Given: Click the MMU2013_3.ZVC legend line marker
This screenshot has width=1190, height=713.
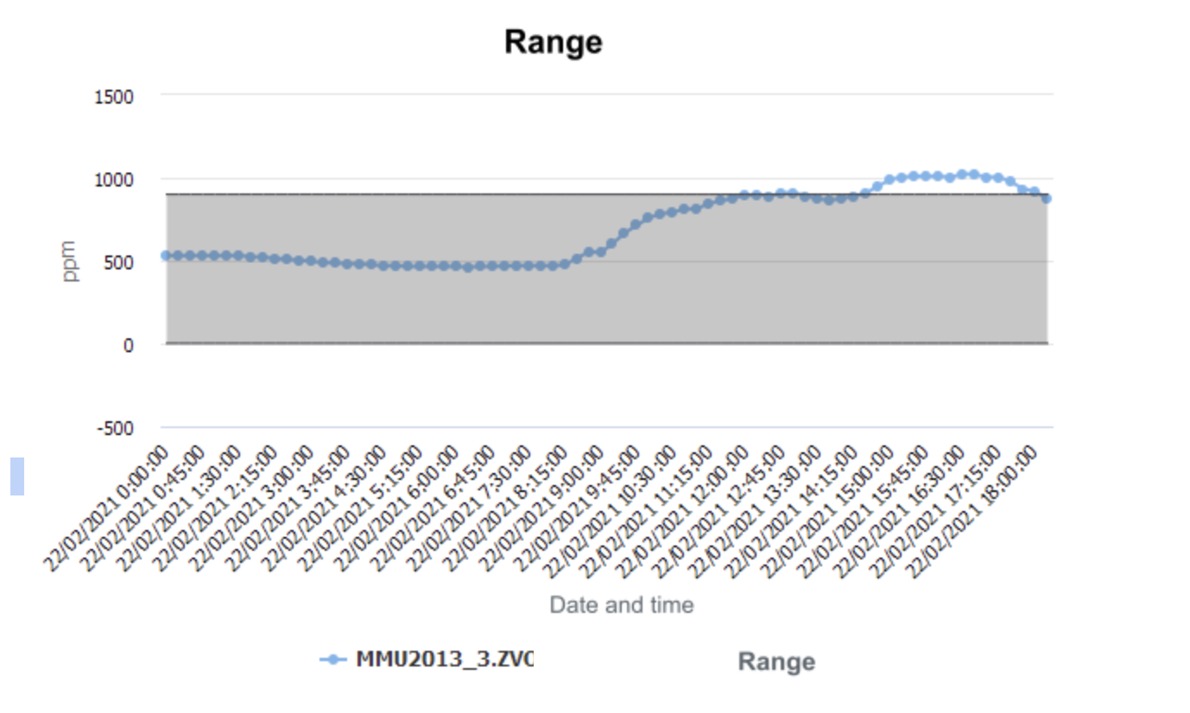Looking at the screenshot, I should 333,660.
